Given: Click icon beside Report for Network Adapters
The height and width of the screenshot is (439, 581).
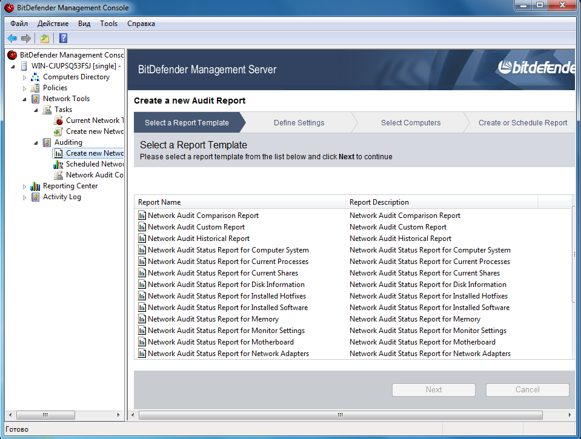Looking at the screenshot, I should (x=142, y=353).
